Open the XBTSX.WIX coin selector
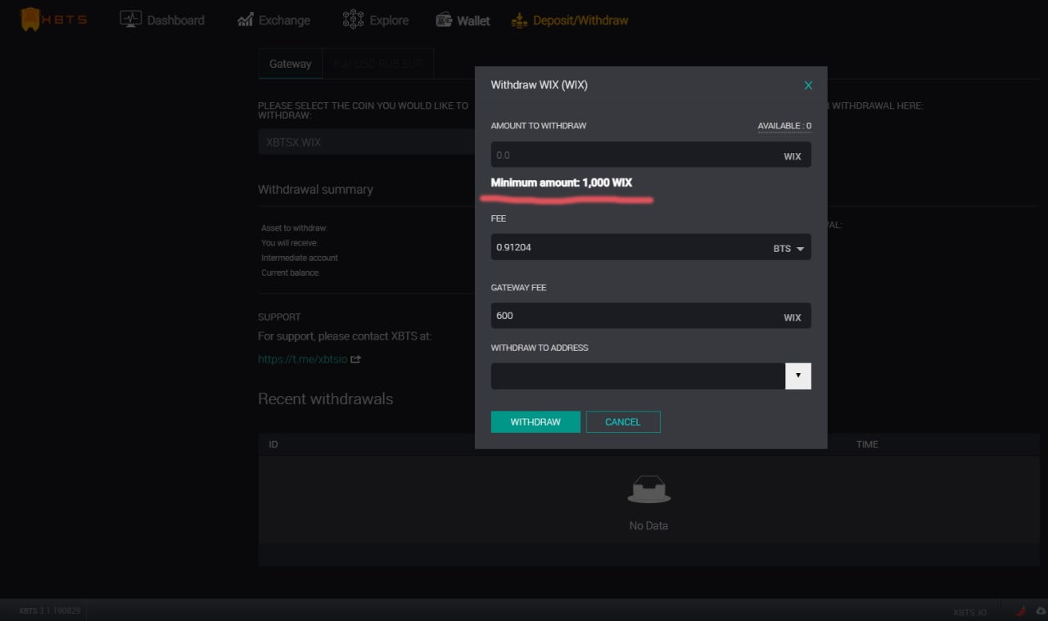Viewport: 1048px width, 621px height. [x=366, y=142]
